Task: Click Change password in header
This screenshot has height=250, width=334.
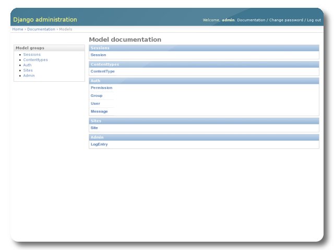Action: pyautogui.click(x=285, y=20)
